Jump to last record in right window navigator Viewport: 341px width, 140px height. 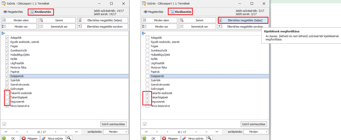pos(217,132)
